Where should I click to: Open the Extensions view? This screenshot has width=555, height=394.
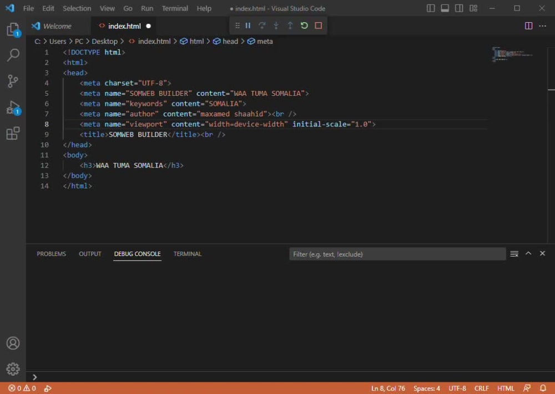(x=13, y=134)
